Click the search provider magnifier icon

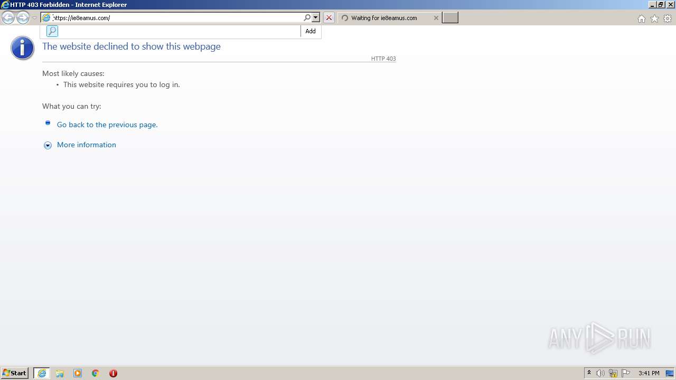click(52, 31)
